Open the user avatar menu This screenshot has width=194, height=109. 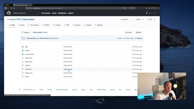coord(155,13)
